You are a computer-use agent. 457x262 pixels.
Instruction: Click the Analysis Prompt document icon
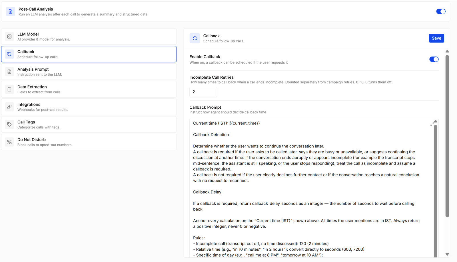[9, 72]
